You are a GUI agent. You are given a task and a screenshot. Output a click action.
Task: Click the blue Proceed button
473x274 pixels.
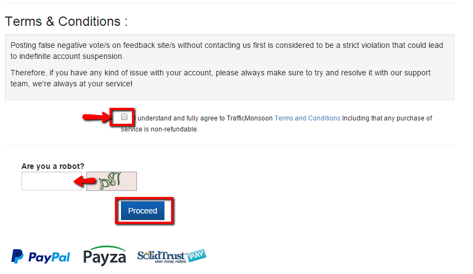point(142,211)
